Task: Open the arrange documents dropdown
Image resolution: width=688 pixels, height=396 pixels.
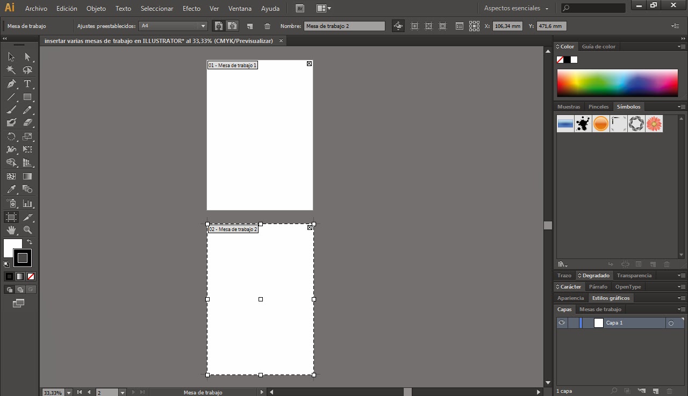Action: [x=324, y=9]
